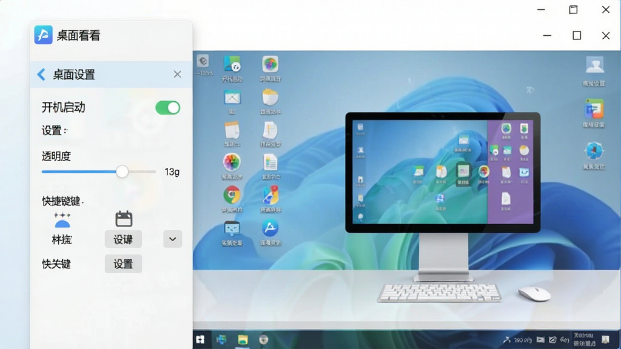Close the 桌面设置 panel
Image resolution: width=621 pixels, height=349 pixels.
coord(178,75)
